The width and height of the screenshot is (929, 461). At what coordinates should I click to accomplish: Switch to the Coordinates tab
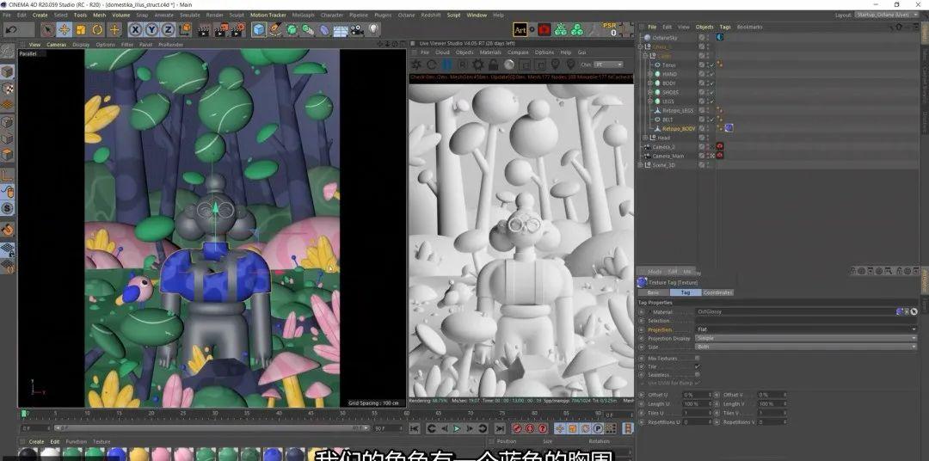pos(718,292)
